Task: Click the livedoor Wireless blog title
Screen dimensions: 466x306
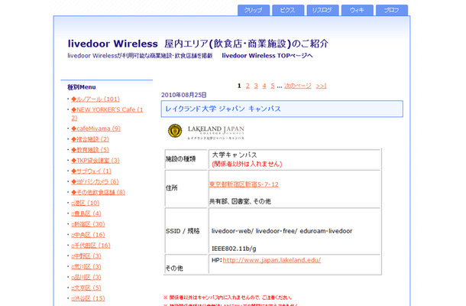Action: (198, 44)
